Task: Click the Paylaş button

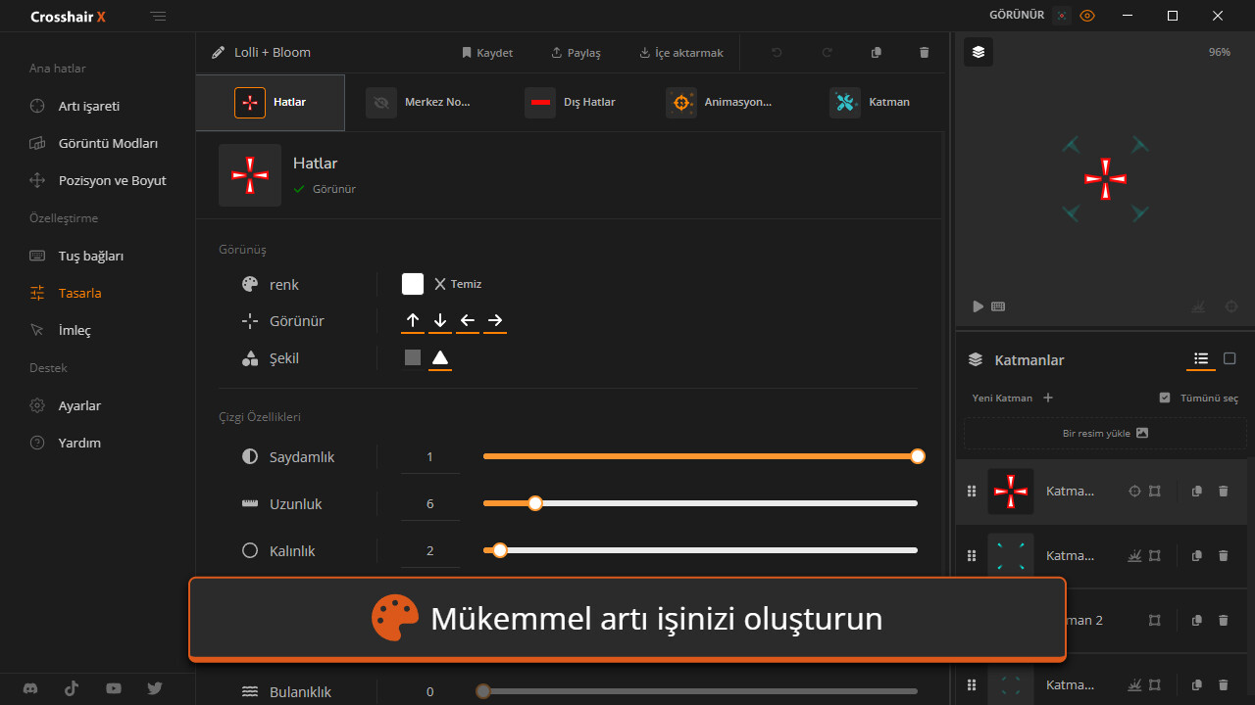Action: tap(576, 53)
